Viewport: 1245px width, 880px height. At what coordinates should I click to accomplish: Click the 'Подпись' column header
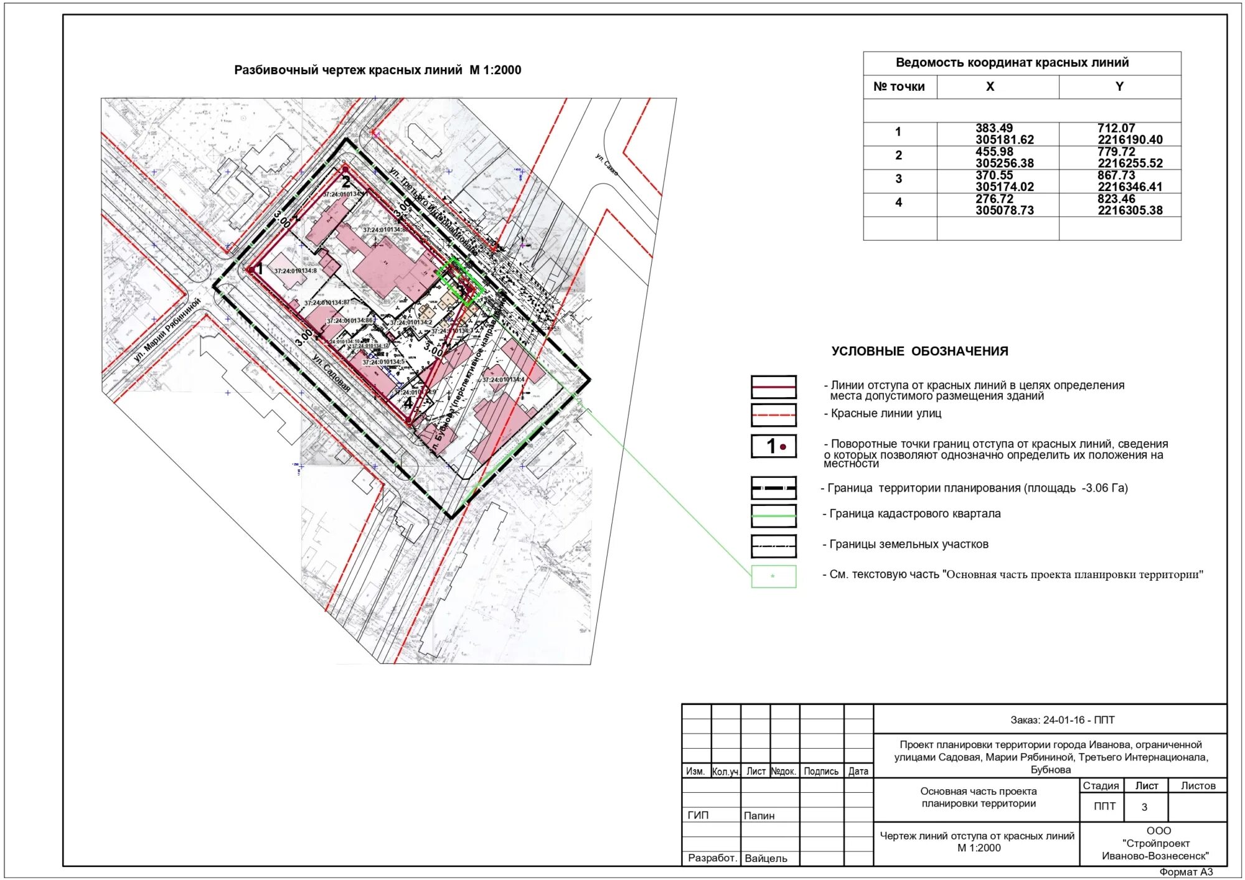tap(821, 772)
